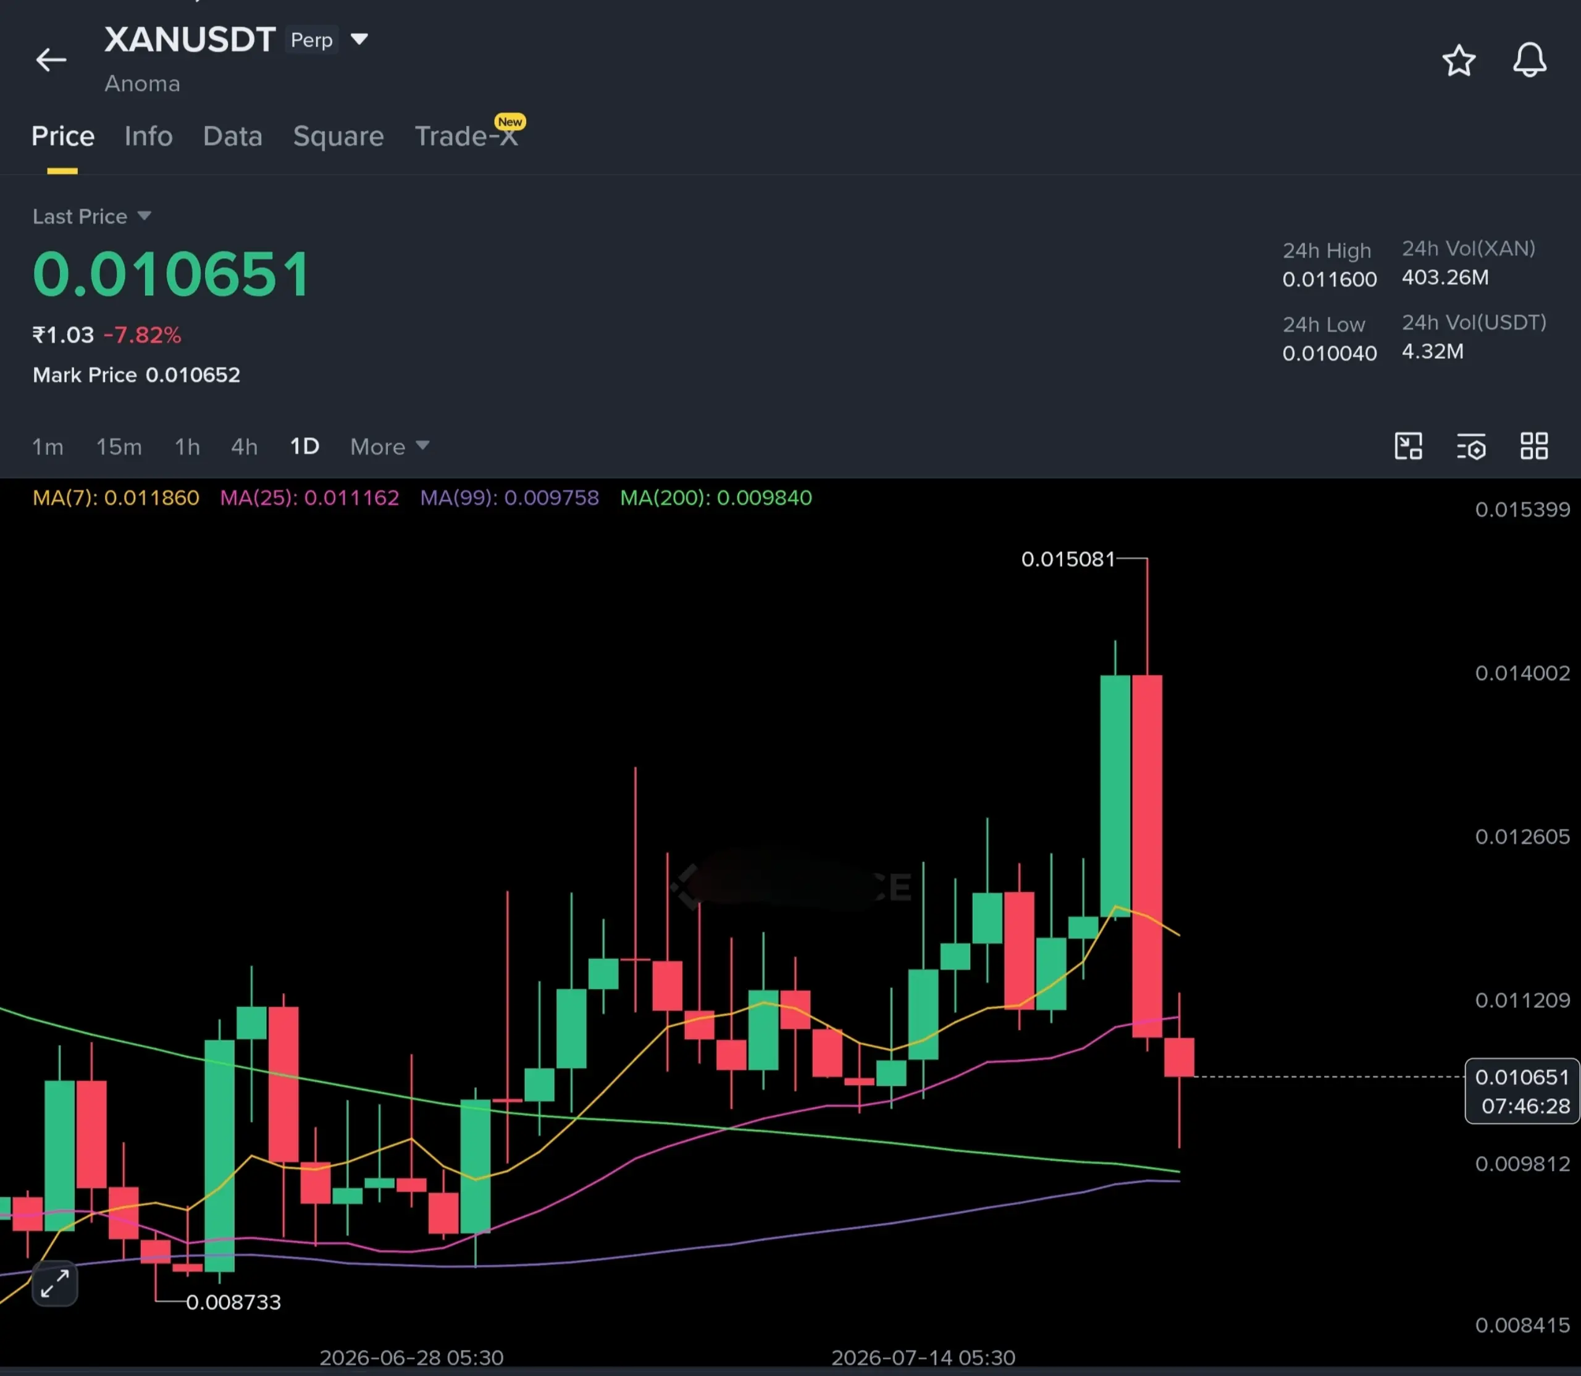Click the XANUSDT symbol title
1581x1376 pixels.
(x=190, y=40)
